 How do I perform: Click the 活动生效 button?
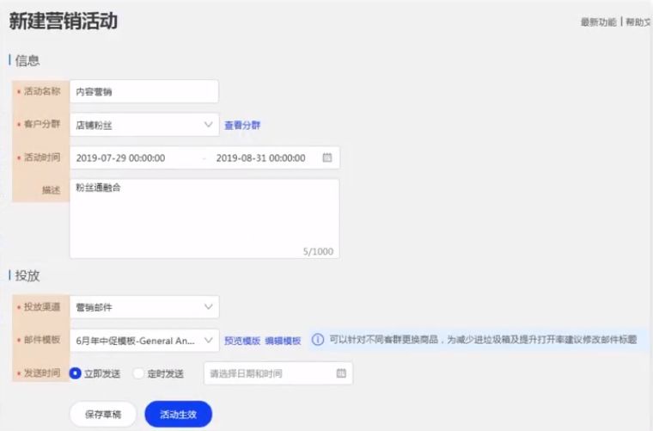(x=178, y=415)
